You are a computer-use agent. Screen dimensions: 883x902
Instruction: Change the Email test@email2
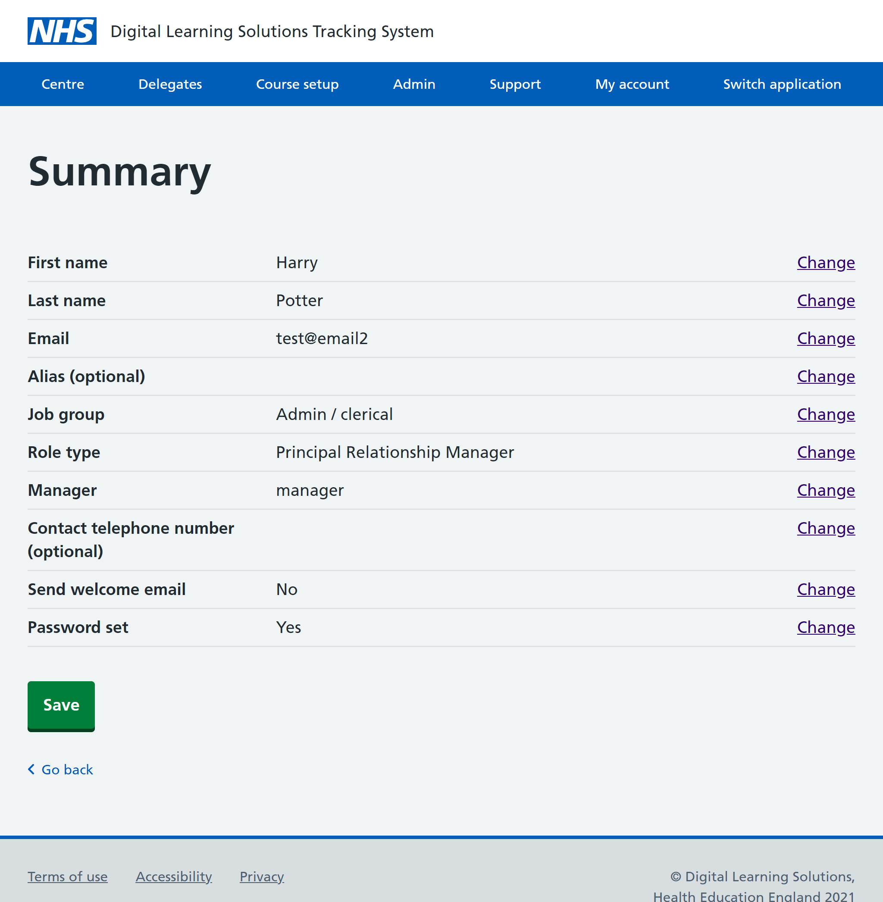(826, 338)
